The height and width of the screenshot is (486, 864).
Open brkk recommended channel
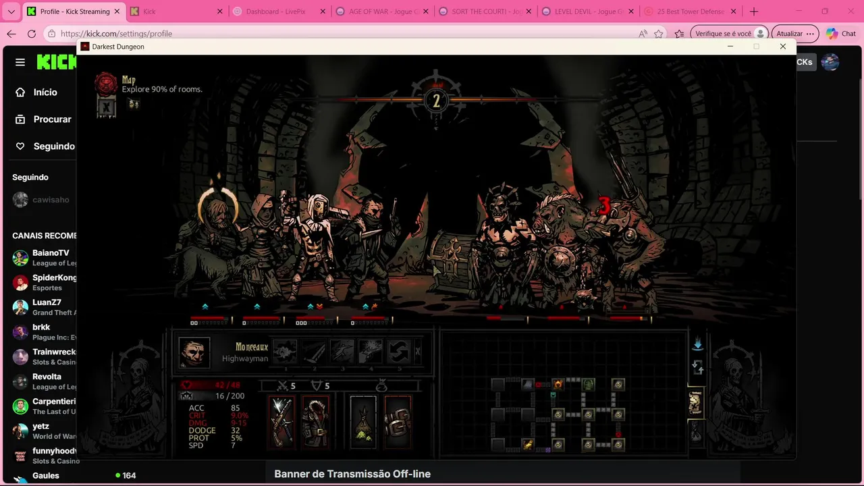(x=44, y=331)
